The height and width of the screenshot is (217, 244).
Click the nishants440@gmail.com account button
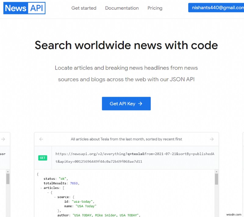219,7
